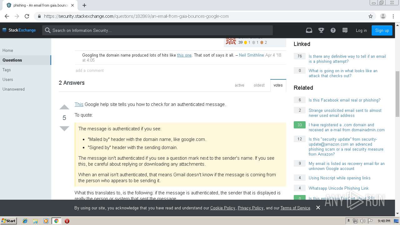Click 'add a comment' link

click(x=90, y=70)
